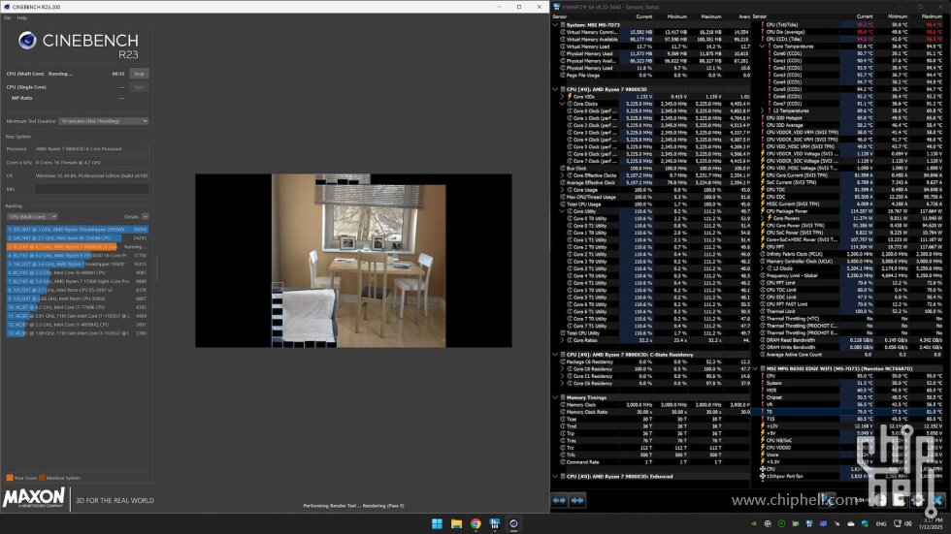This screenshot has width=951, height=534.
Task: Collapse the Core Utility sensor tree
Action: tap(562, 211)
